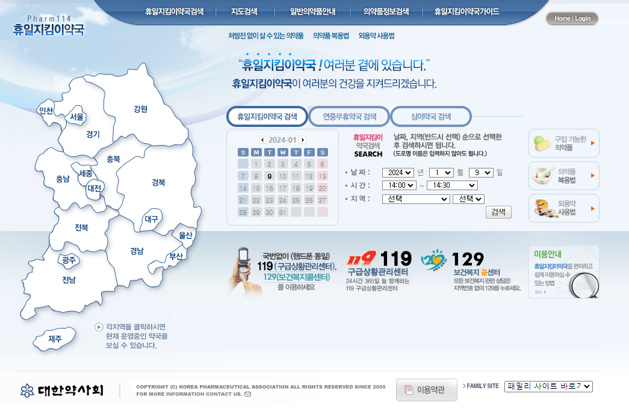Select 대전 region on the map
The image size is (629, 417).
click(95, 188)
